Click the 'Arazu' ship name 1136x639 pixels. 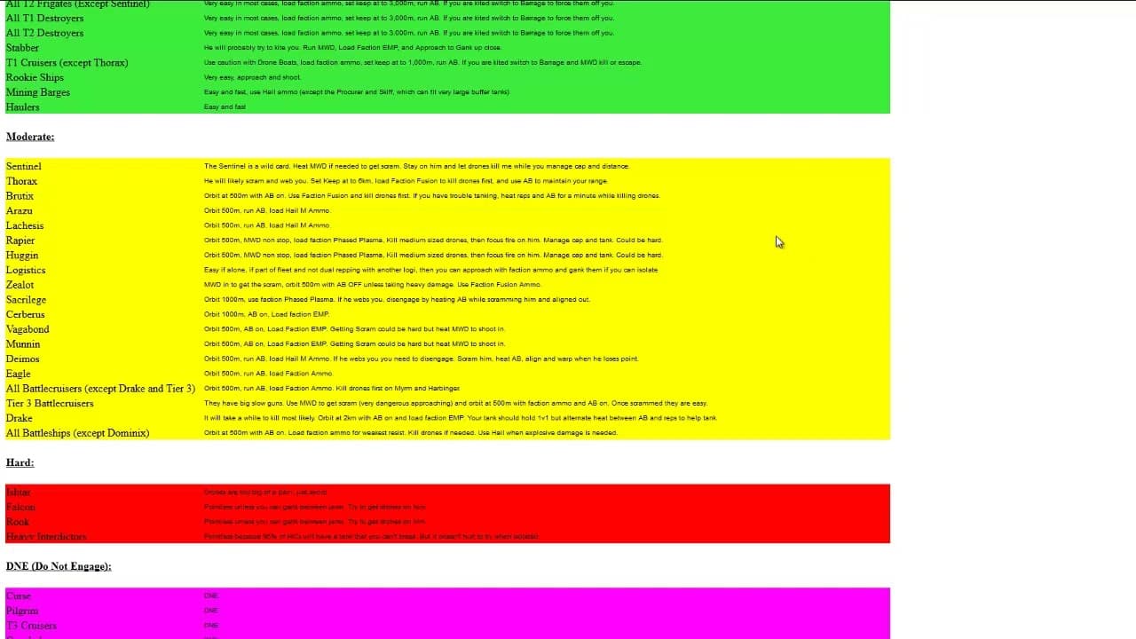point(19,210)
